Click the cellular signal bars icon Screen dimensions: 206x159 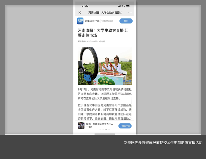[x=120, y=6]
